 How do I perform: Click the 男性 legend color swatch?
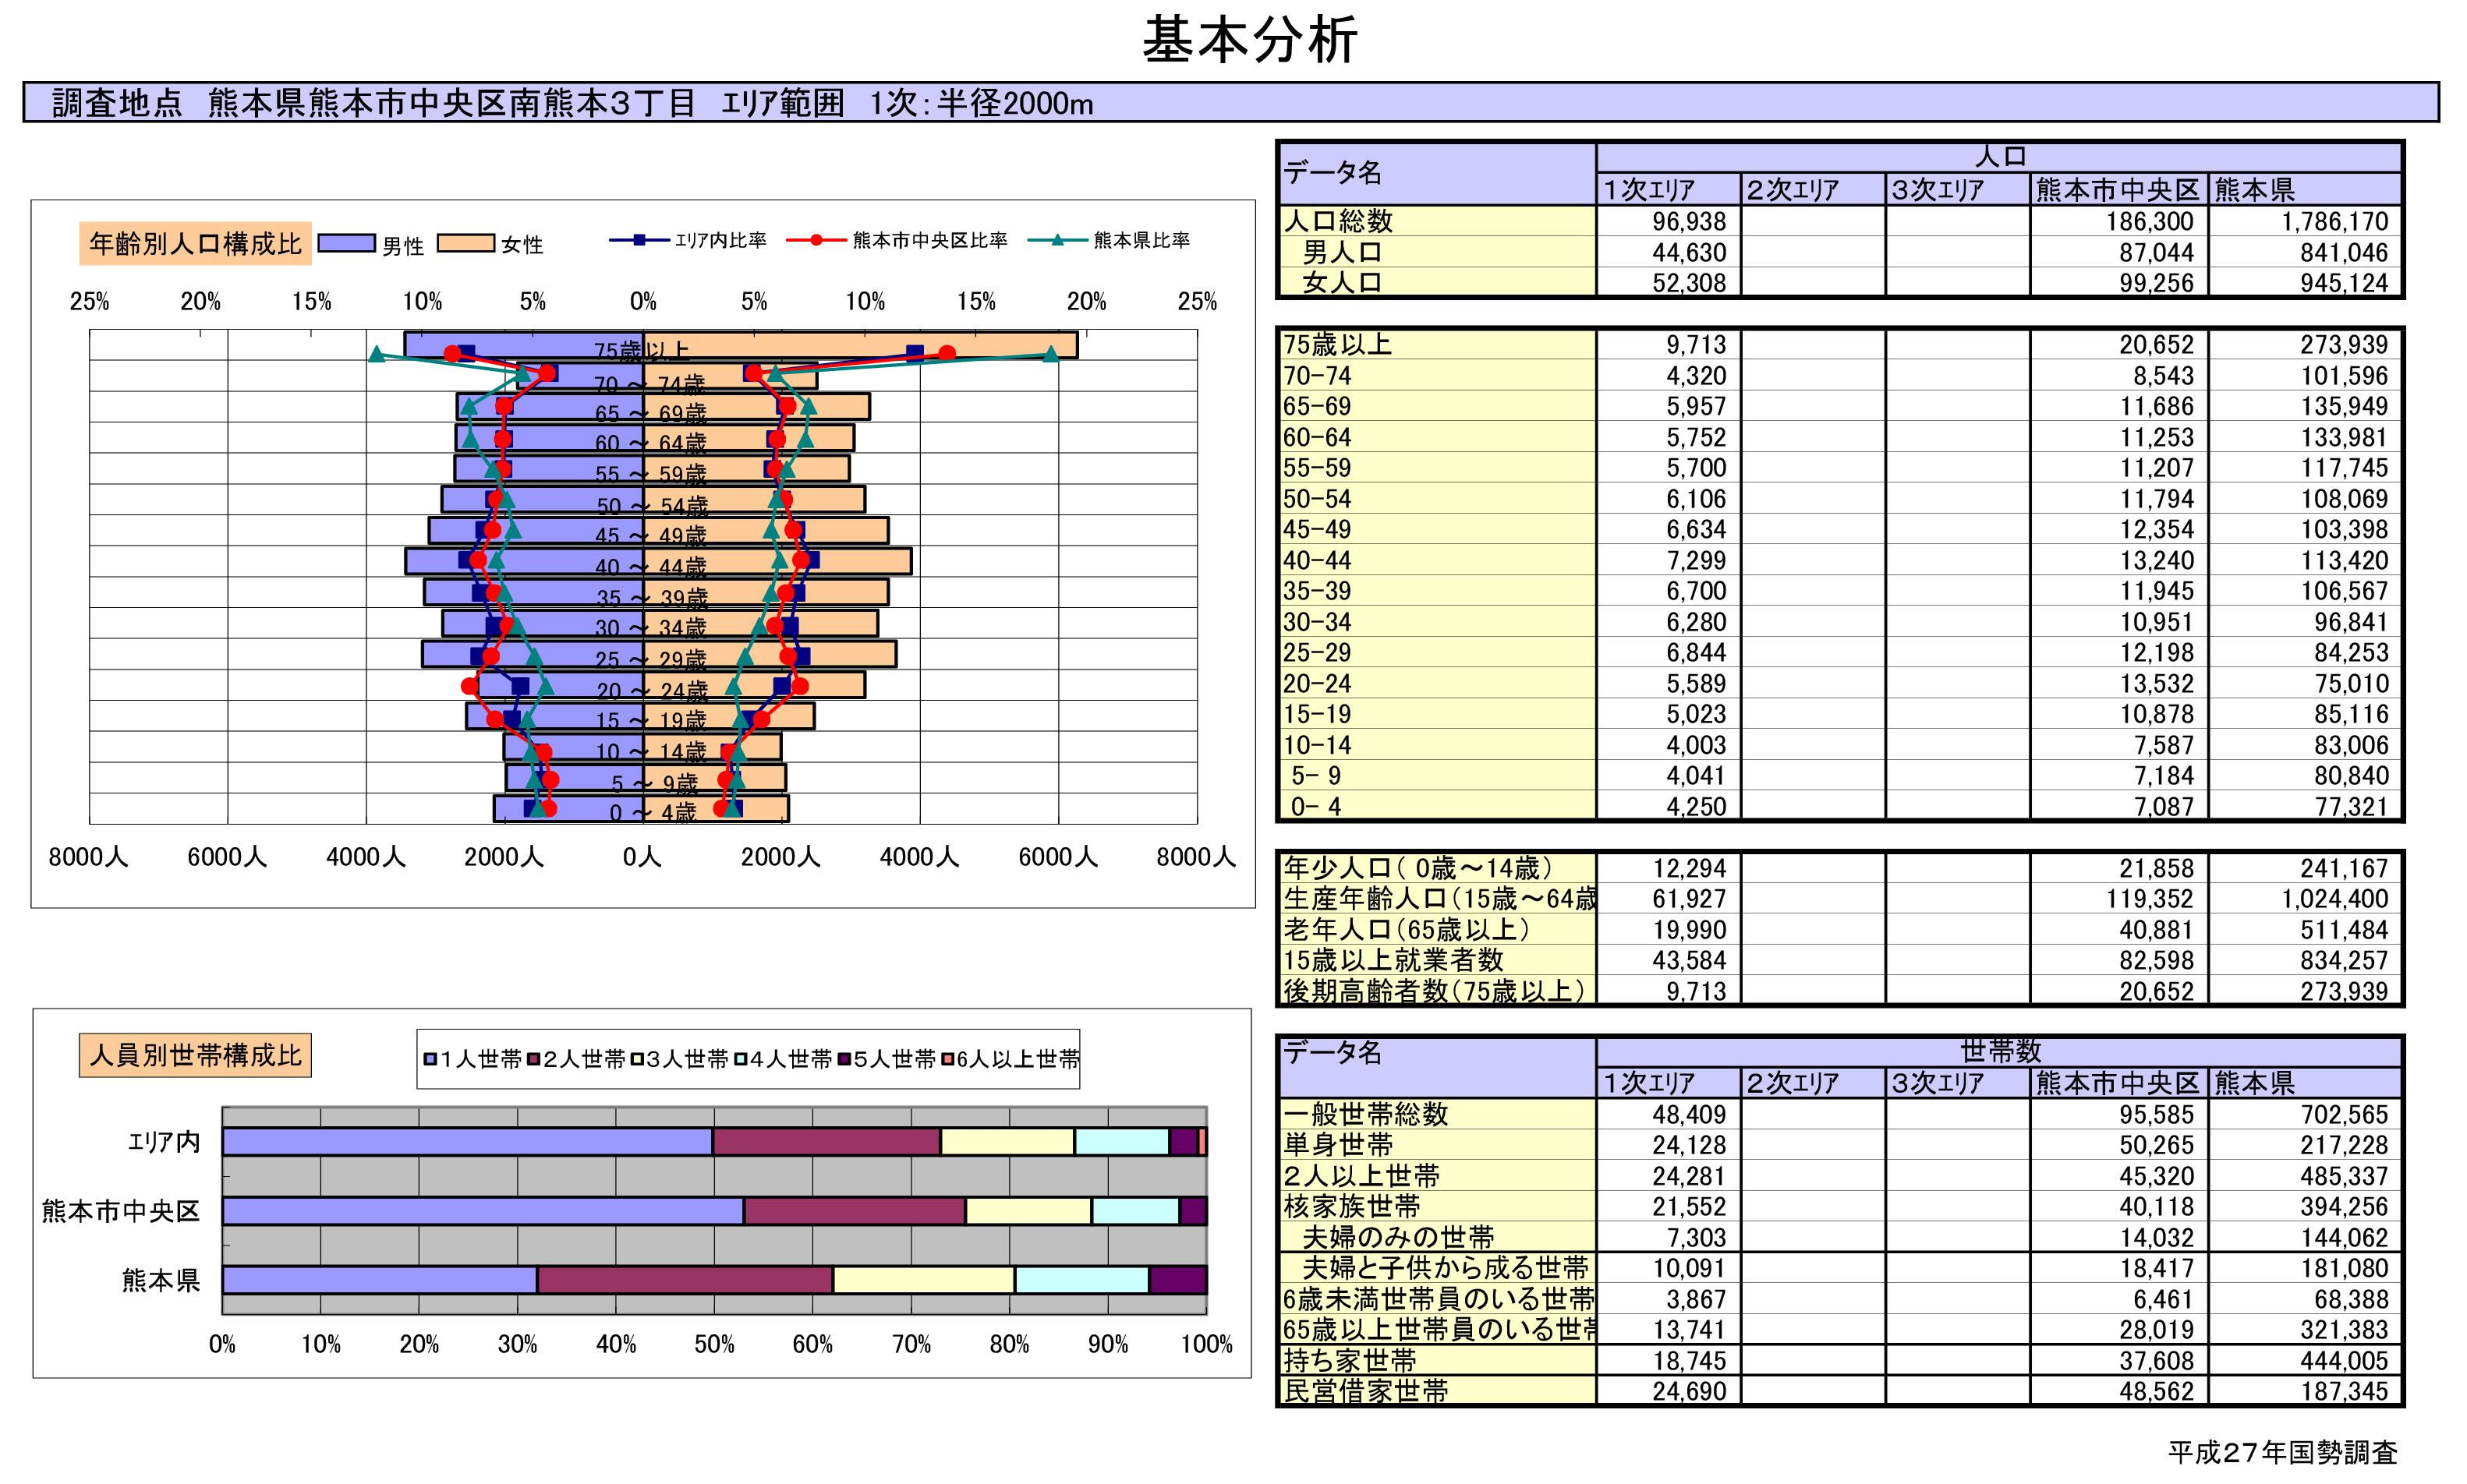pos(346,244)
